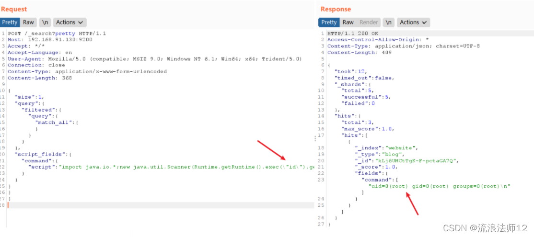The image size is (534, 237).
Task: Click the "script_fields":{ line
Action: (x=43, y=154)
